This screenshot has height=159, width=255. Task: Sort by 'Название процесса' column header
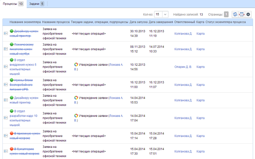pos(56,22)
